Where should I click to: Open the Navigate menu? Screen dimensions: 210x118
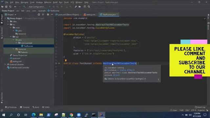coord(24,2)
